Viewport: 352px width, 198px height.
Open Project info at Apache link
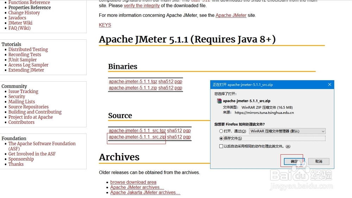(x=31, y=117)
